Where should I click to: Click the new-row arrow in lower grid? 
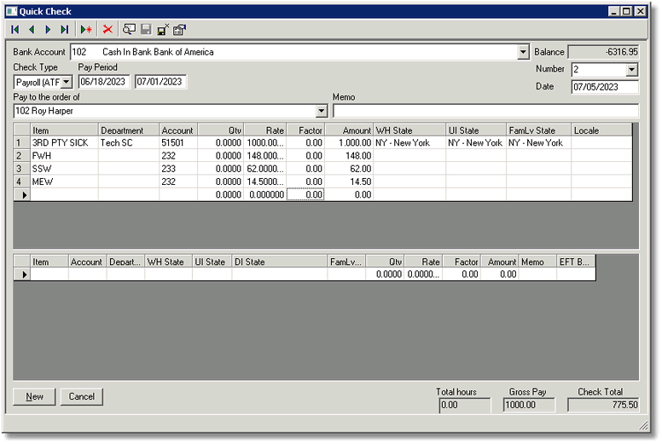tap(22, 274)
